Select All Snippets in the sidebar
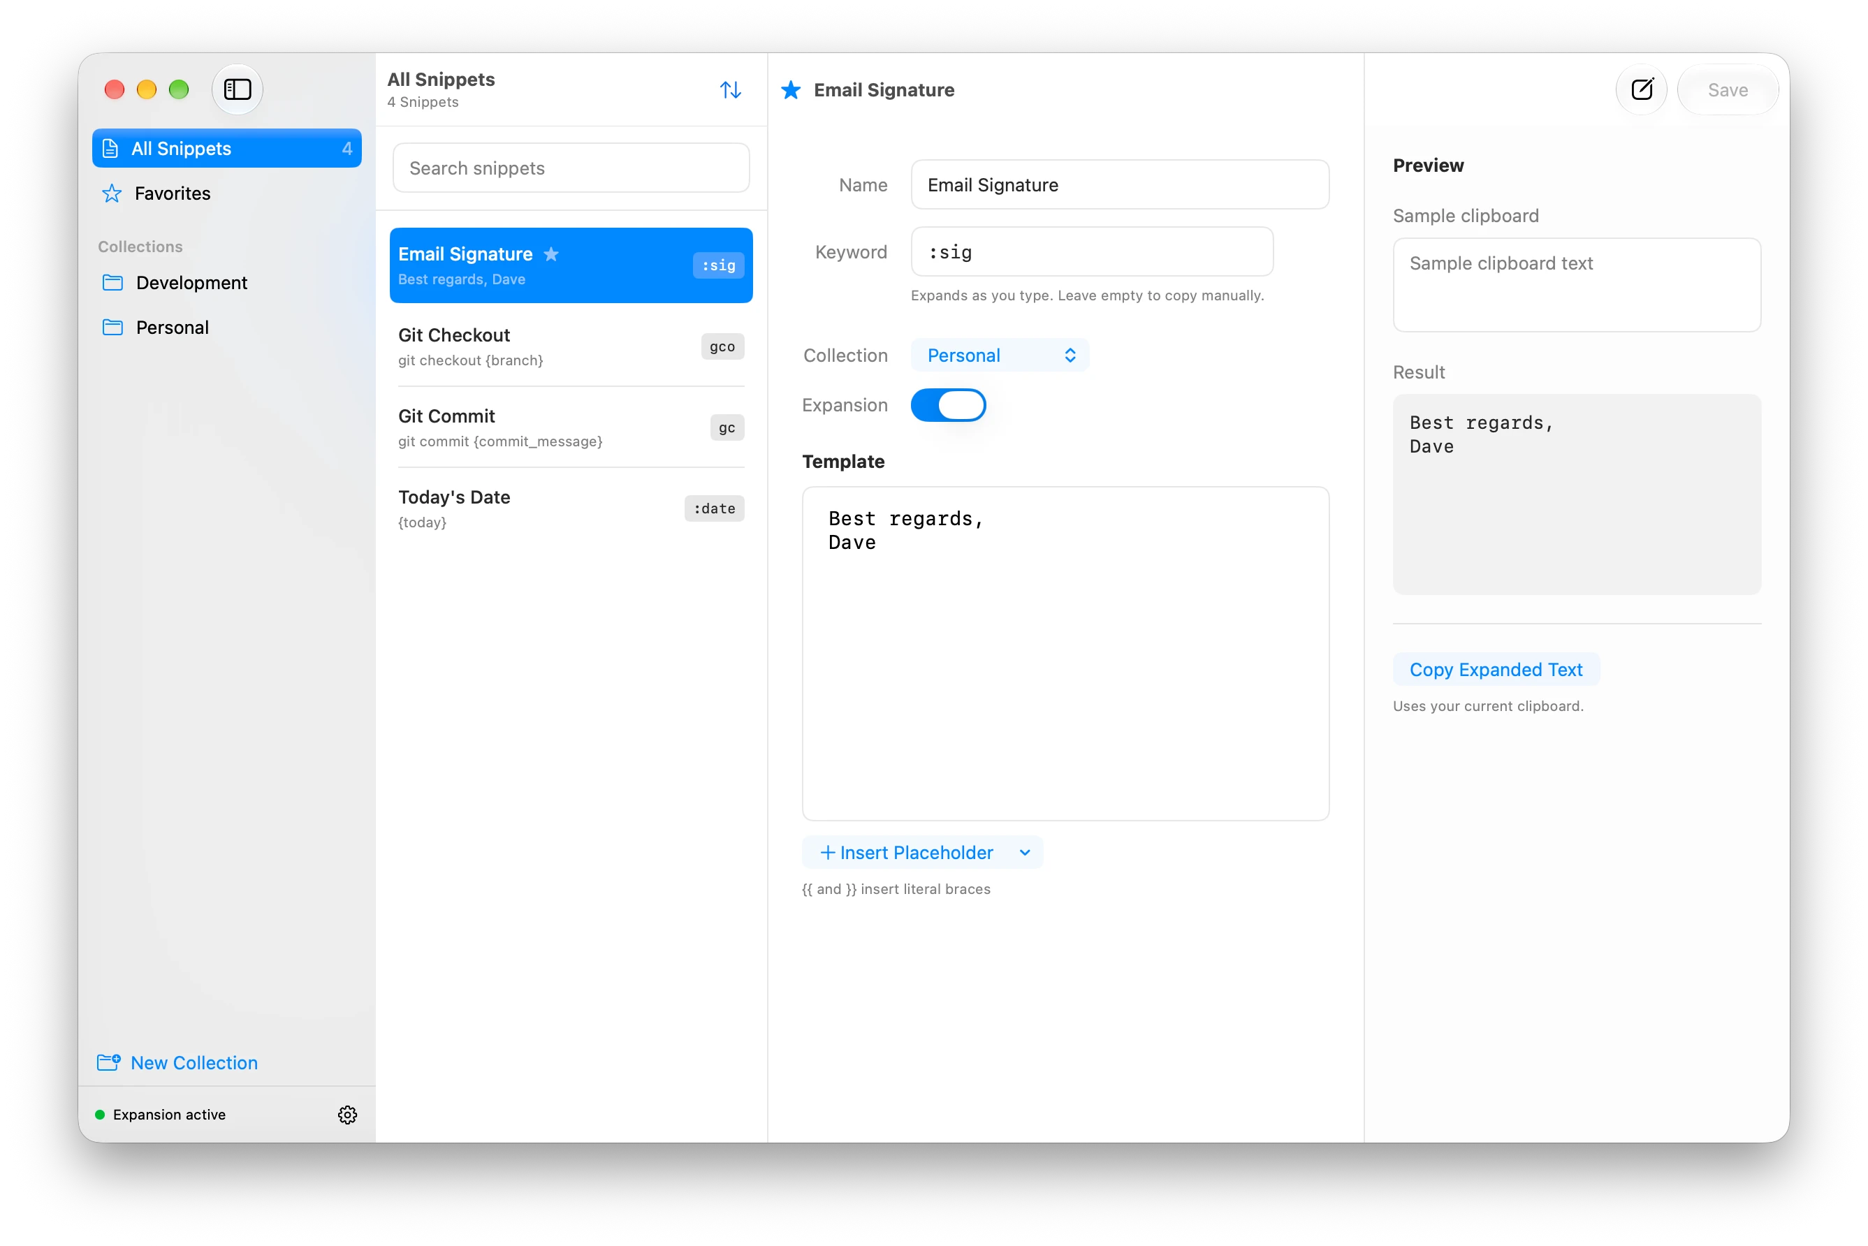 [226, 149]
